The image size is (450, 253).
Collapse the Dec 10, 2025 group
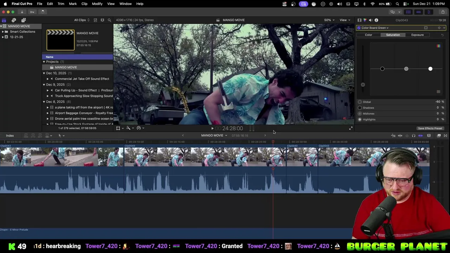44,73
